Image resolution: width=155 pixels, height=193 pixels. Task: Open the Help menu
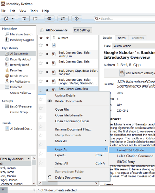point(45,11)
